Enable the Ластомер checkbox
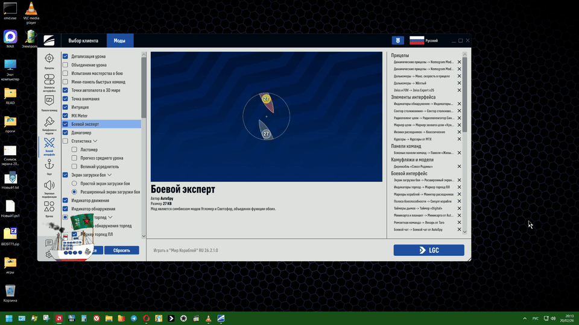This screenshot has width=579, height=325. 74,150
